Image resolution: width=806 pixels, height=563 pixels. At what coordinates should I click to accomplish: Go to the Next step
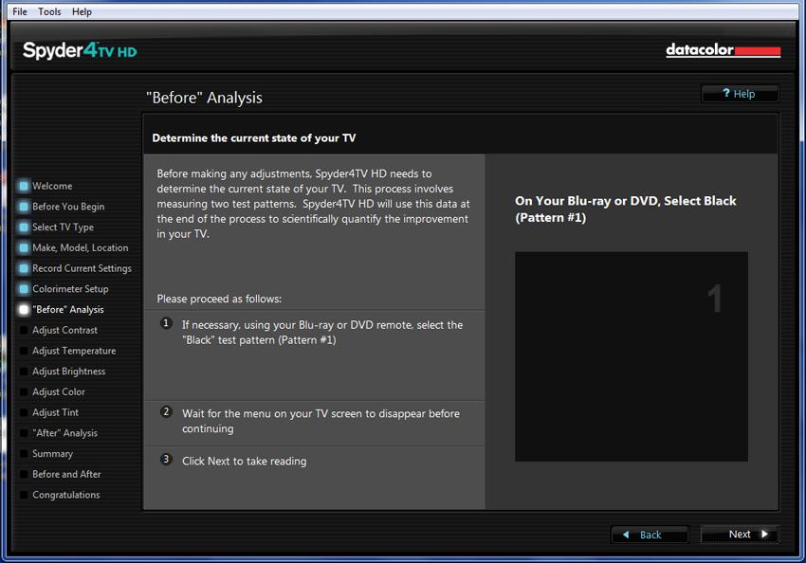(740, 535)
